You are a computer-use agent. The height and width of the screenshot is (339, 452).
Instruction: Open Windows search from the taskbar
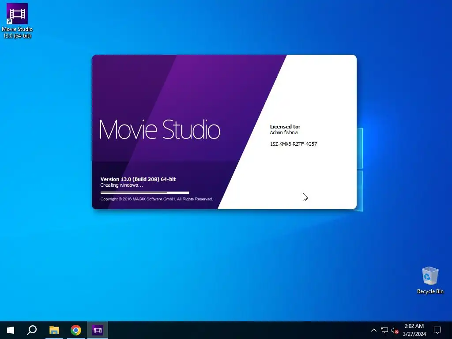(x=32, y=330)
